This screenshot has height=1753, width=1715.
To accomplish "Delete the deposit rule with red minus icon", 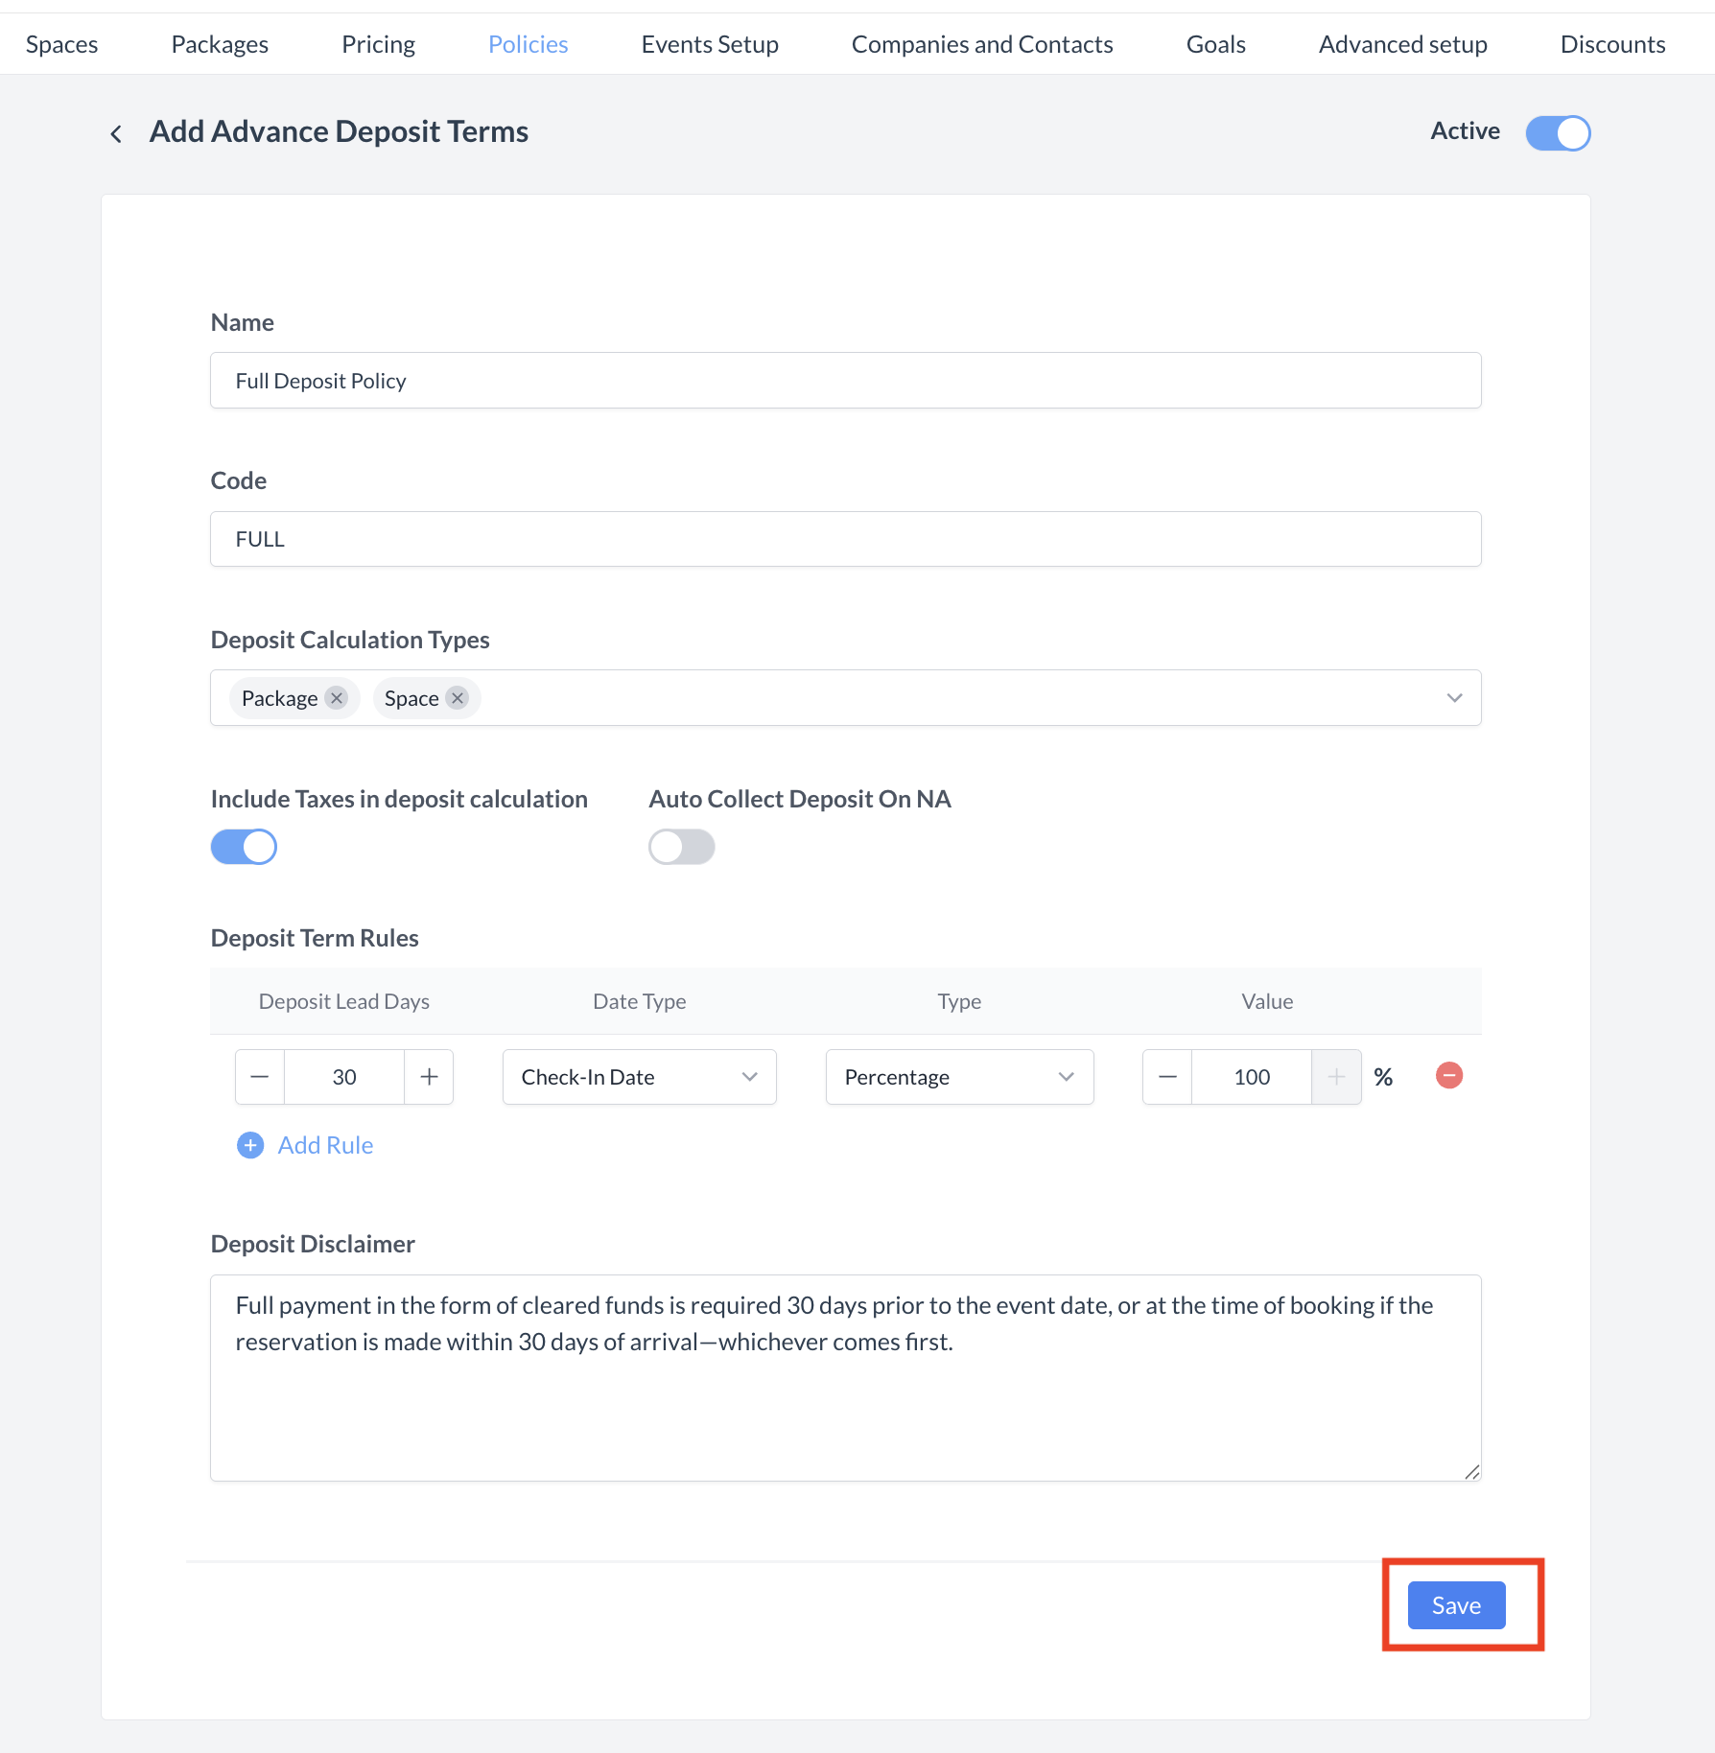I will 1448,1076.
